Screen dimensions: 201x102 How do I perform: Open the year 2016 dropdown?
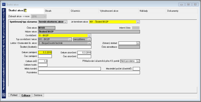45,16
